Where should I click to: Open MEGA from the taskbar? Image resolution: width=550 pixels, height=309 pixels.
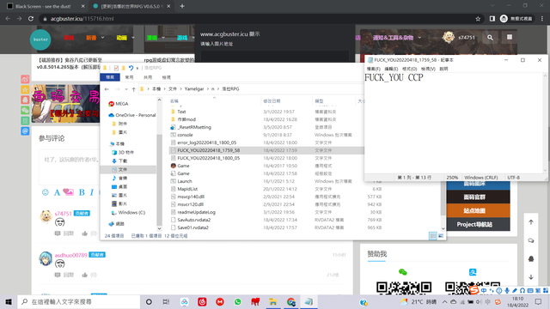click(x=220, y=301)
